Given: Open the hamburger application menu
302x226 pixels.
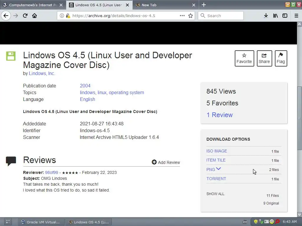Looking at the screenshot, I should pos(296,16).
